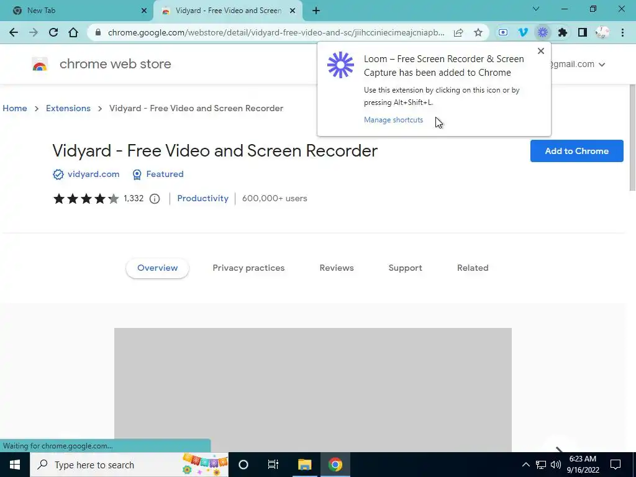Share this page from address bar
The width and height of the screenshot is (636, 477).
[x=458, y=32]
